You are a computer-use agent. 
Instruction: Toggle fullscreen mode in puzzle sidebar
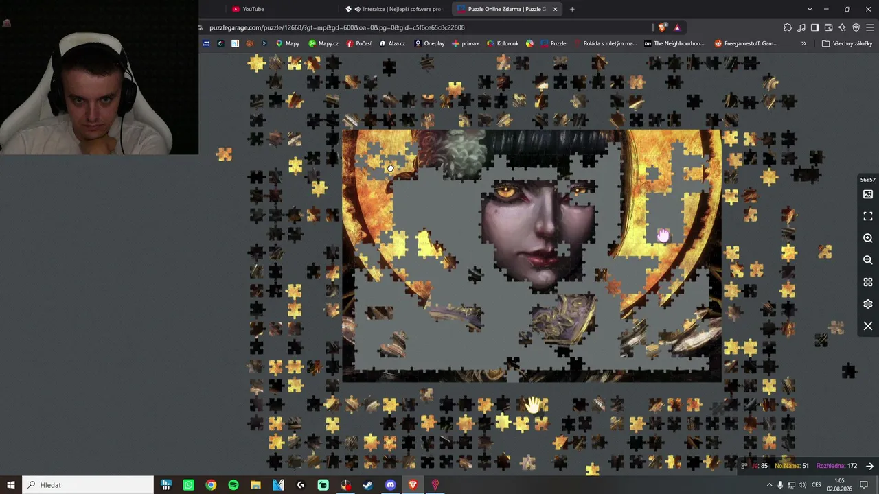[x=868, y=216]
